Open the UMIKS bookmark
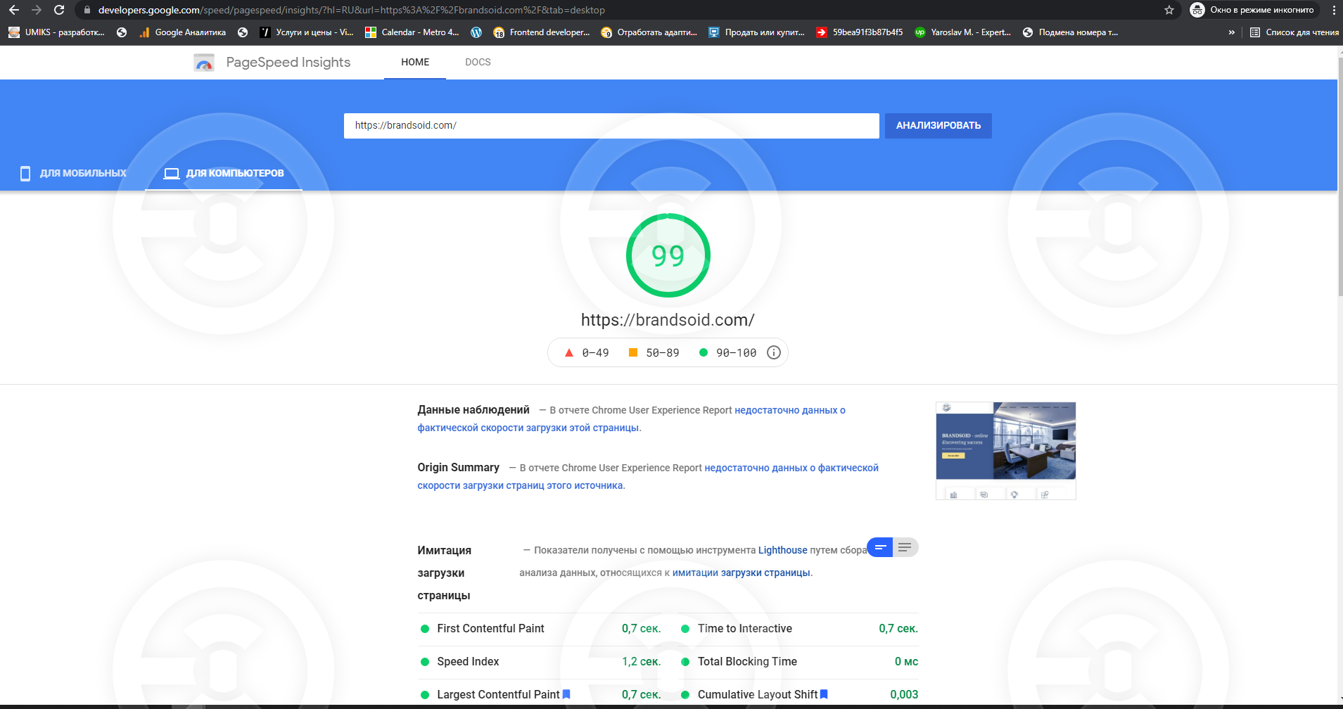 (56, 32)
